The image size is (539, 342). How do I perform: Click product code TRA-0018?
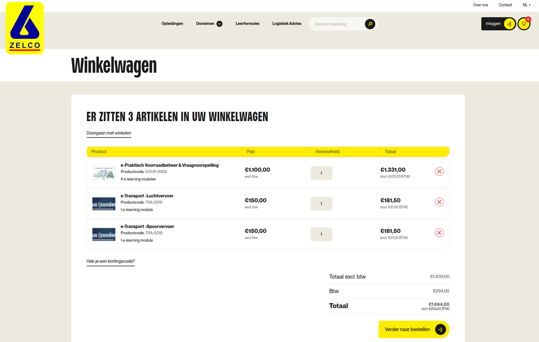point(154,233)
